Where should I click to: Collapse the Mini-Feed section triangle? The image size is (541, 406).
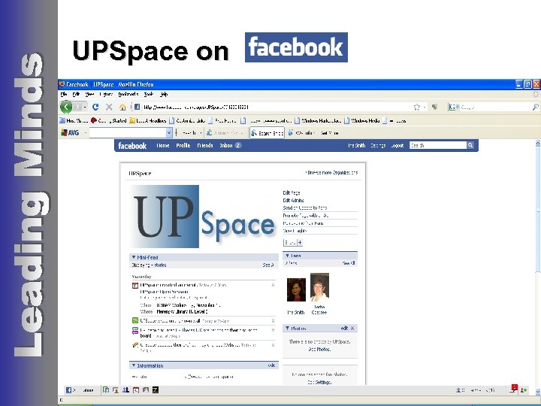pos(134,257)
